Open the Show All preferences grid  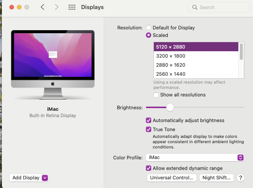click(x=72, y=7)
